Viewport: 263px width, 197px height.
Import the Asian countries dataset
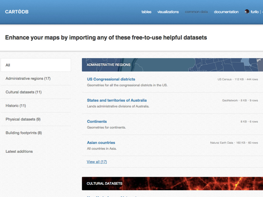(101, 142)
